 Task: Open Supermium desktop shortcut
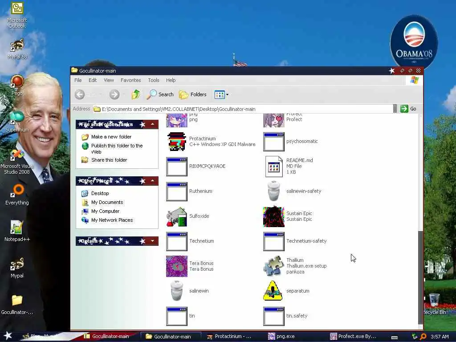17,122
